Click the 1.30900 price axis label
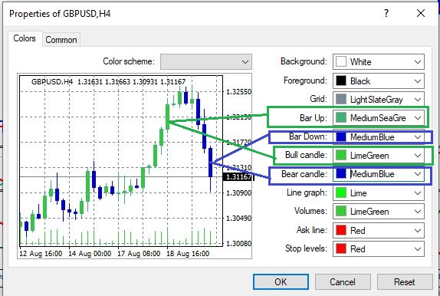The height and width of the screenshot is (296, 440). tap(239, 193)
